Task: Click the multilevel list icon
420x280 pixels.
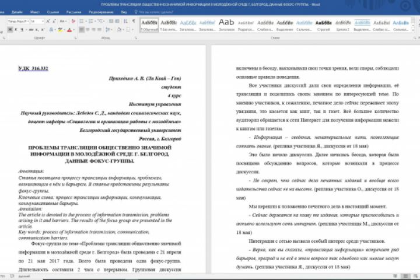Action: 100,21
